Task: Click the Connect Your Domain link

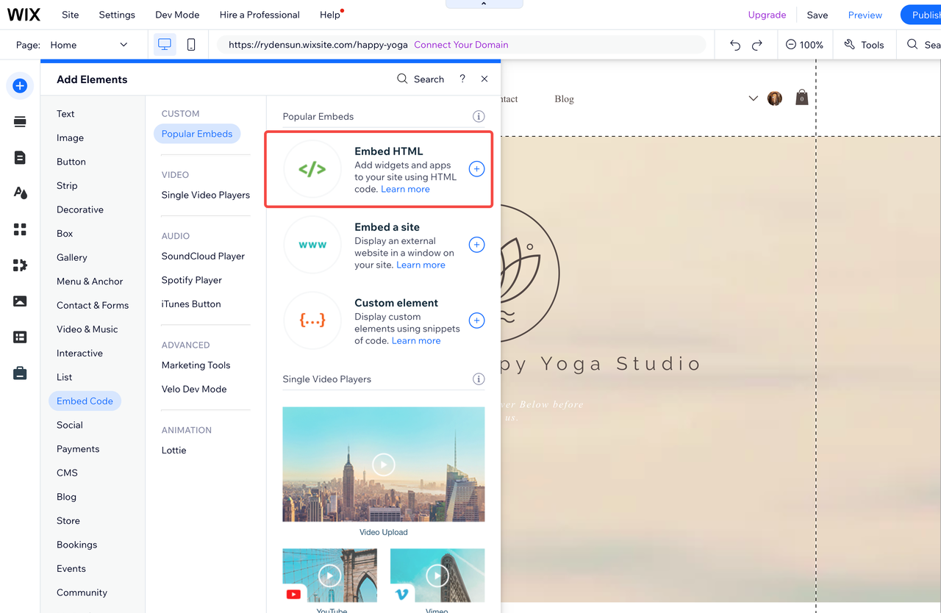Action: point(461,45)
